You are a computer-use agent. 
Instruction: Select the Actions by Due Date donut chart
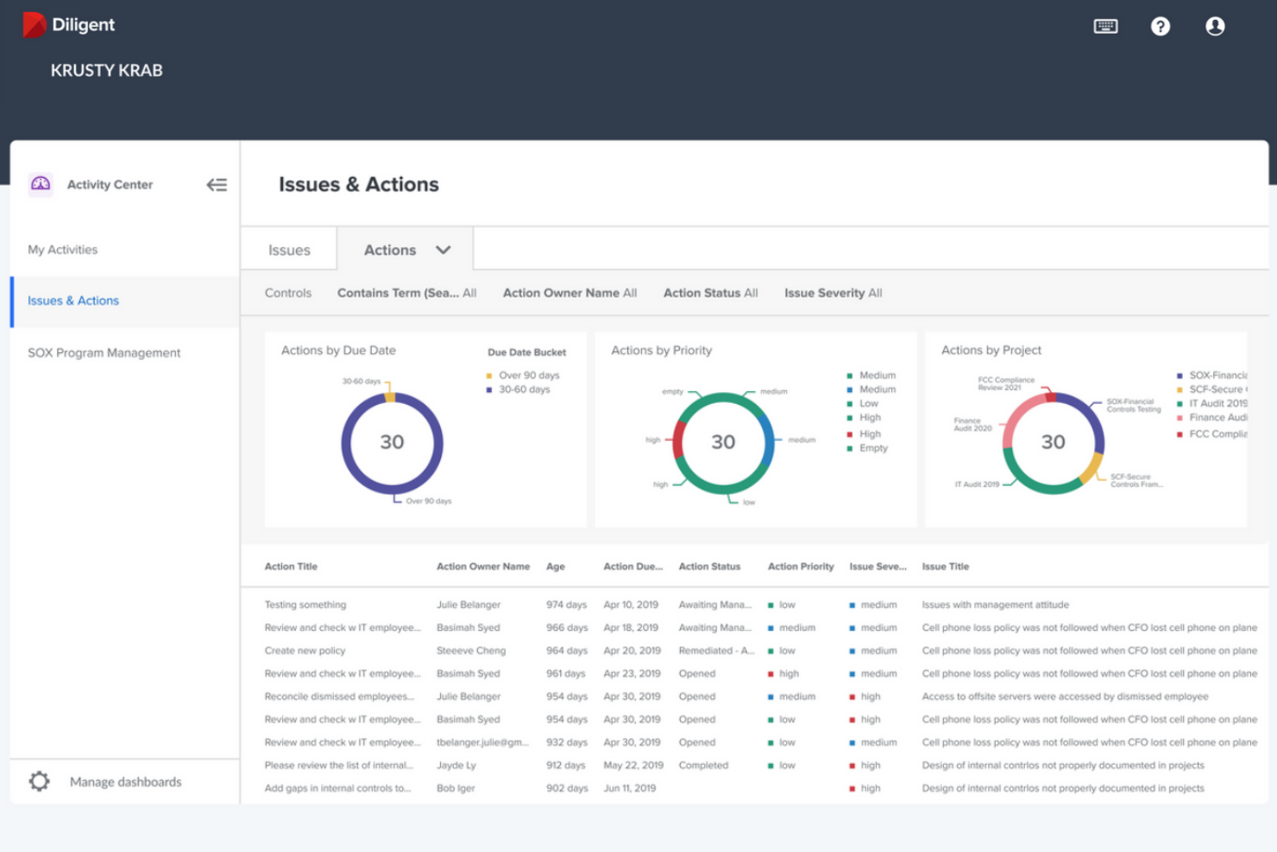393,442
